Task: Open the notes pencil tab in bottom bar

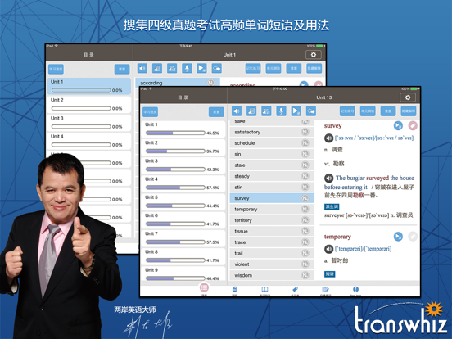Action: pos(325,291)
